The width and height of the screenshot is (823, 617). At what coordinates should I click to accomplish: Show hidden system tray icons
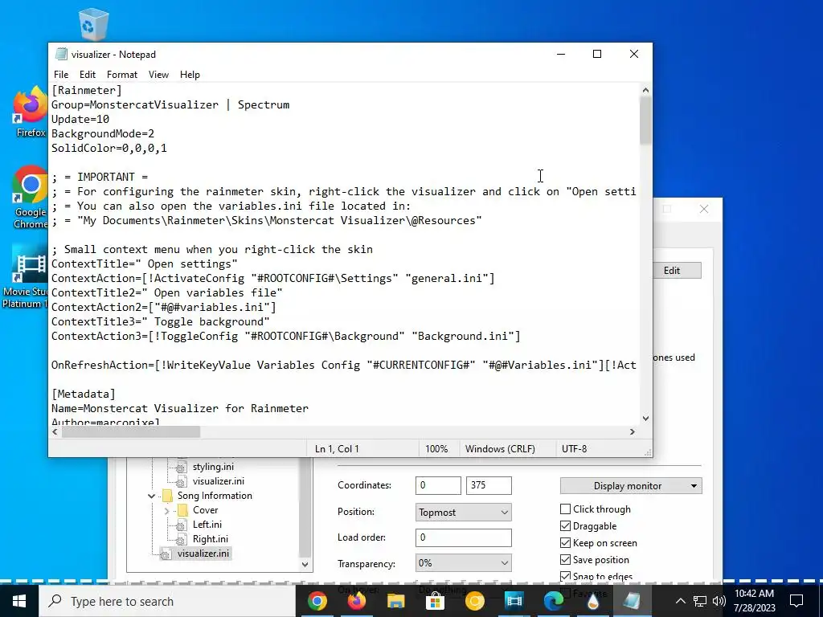[680, 601]
